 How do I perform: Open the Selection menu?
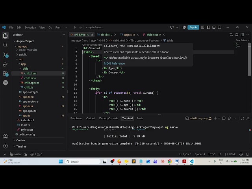click(30, 28)
